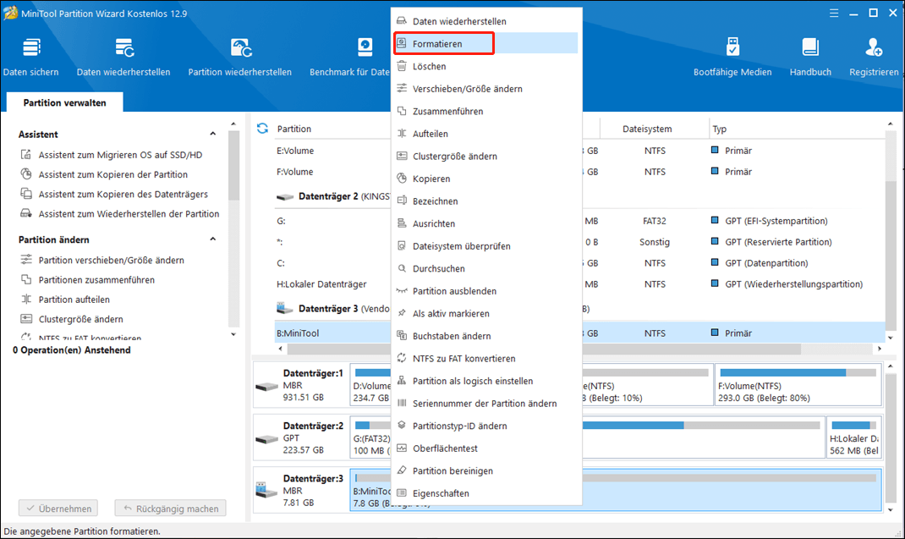
Task: Start Assistent zum Migrieren OS auf SSD/HD
Action: pyautogui.click(x=120, y=155)
